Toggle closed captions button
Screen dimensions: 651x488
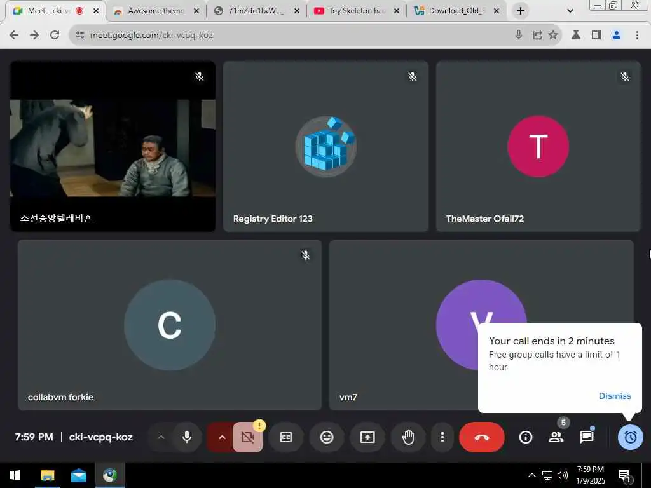pyautogui.click(x=286, y=437)
